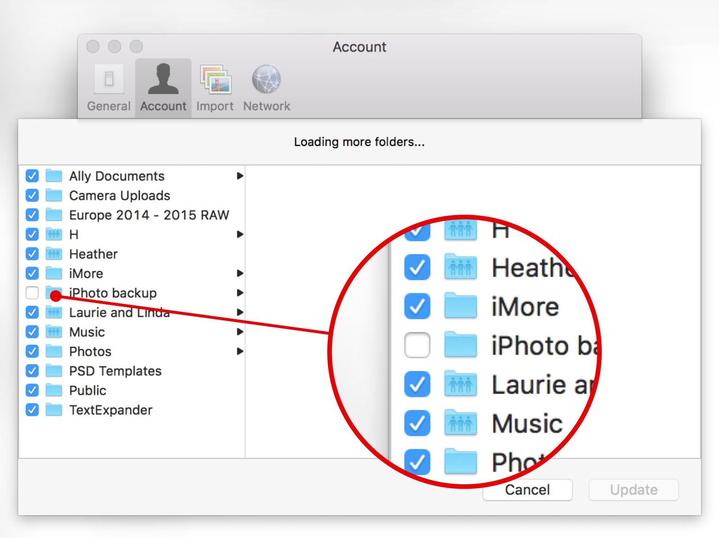Enable syncing for iPhoto backup

pyautogui.click(x=32, y=293)
